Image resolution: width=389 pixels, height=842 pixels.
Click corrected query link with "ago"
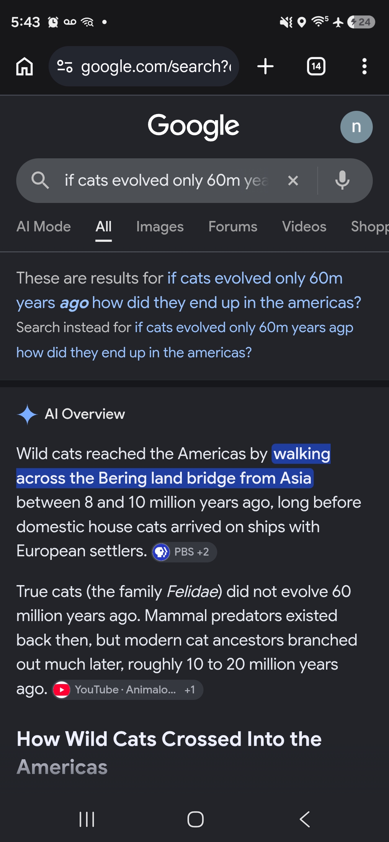coord(189,290)
